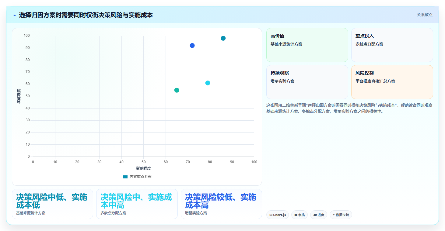This screenshot has height=231, width=445.
Task: Select the cyan scatter point near 61
Action: click(x=208, y=83)
